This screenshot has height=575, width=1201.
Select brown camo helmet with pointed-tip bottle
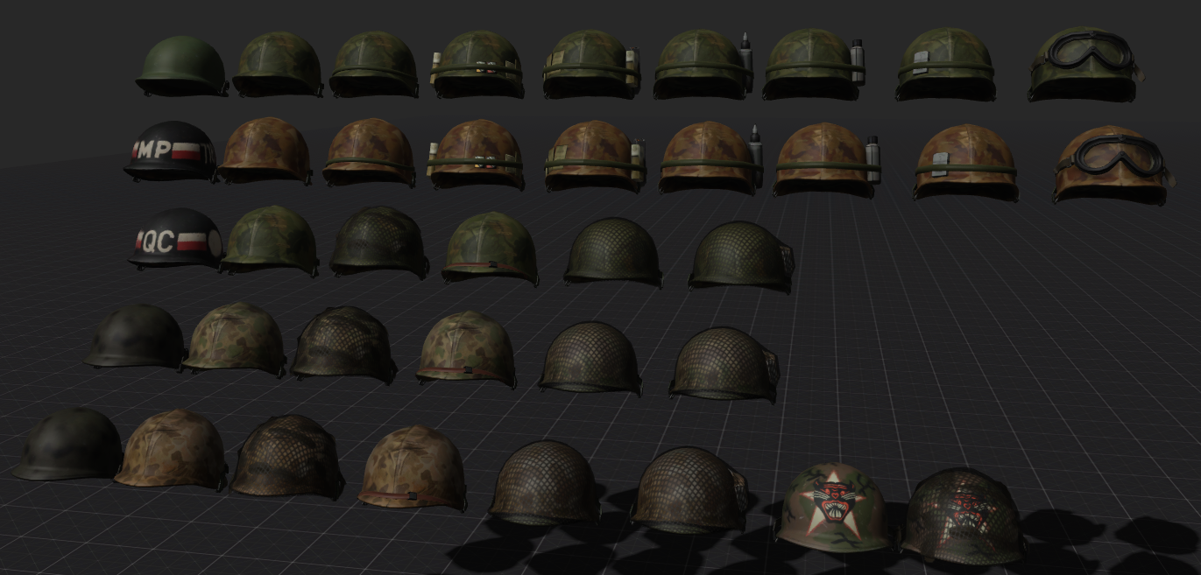[711, 158]
